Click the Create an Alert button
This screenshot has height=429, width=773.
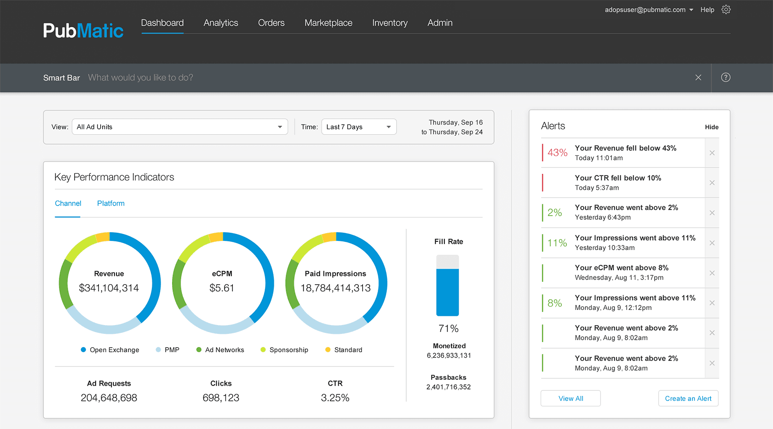[x=688, y=399]
